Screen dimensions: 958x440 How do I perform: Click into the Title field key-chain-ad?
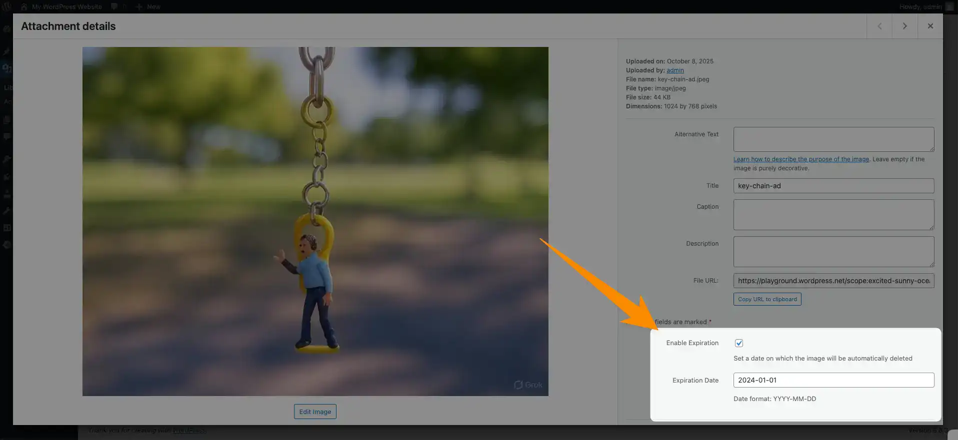click(x=833, y=186)
